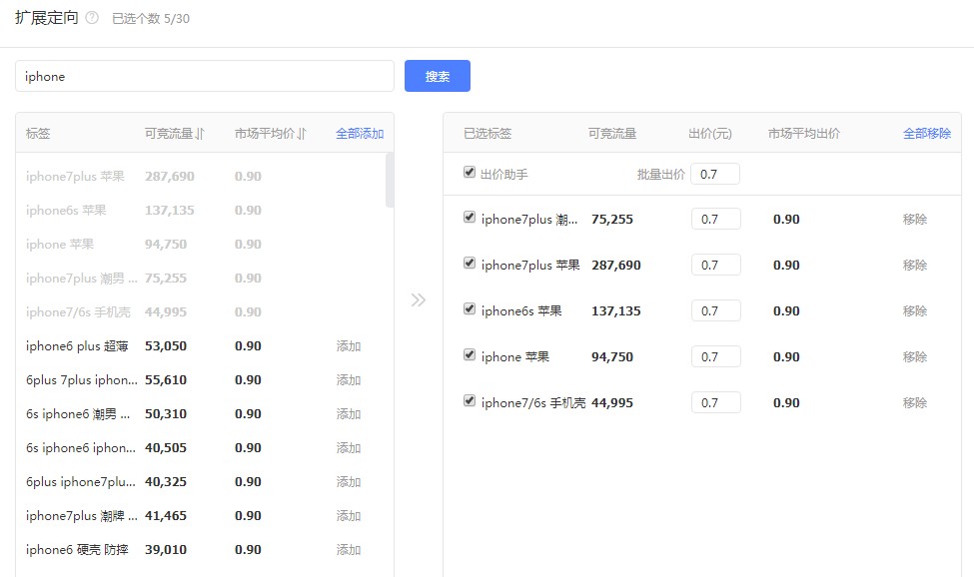Remove the iphone7/6s 手机壳 selected label
The width and height of the screenshot is (974, 577).
tap(914, 403)
